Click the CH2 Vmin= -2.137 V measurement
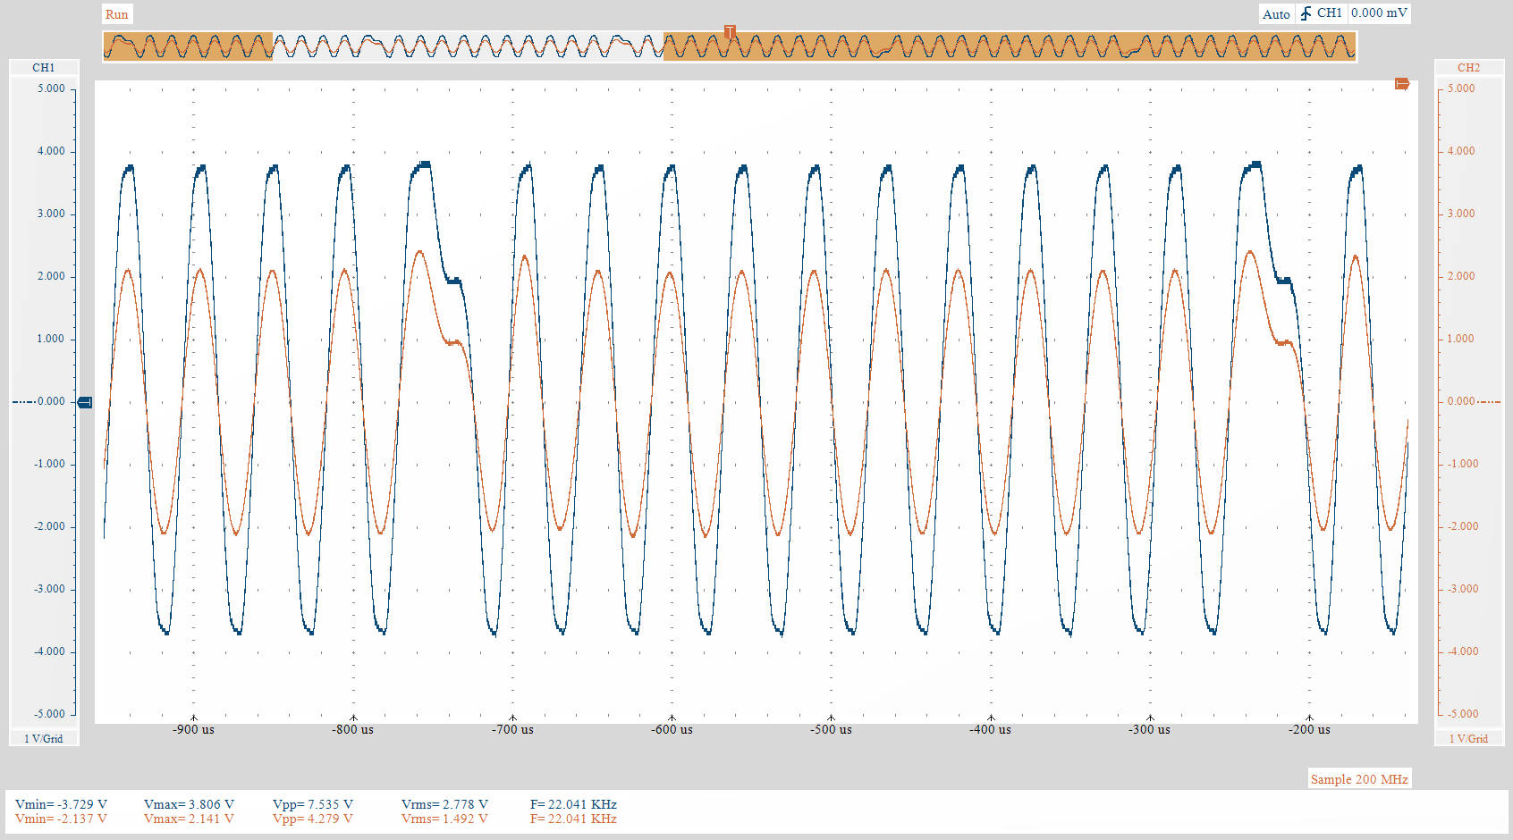The height and width of the screenshot is (840, 1513). pyautogui.click(x=61, y=819)
